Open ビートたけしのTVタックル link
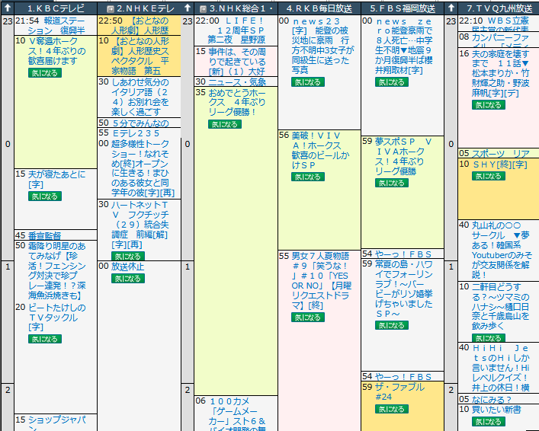This screenshot has width=539, height=431. click(57, 318)
